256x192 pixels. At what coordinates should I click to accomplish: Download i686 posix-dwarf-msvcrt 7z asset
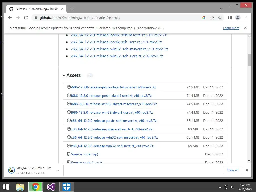pyautogui.click(x=113, y=87)
